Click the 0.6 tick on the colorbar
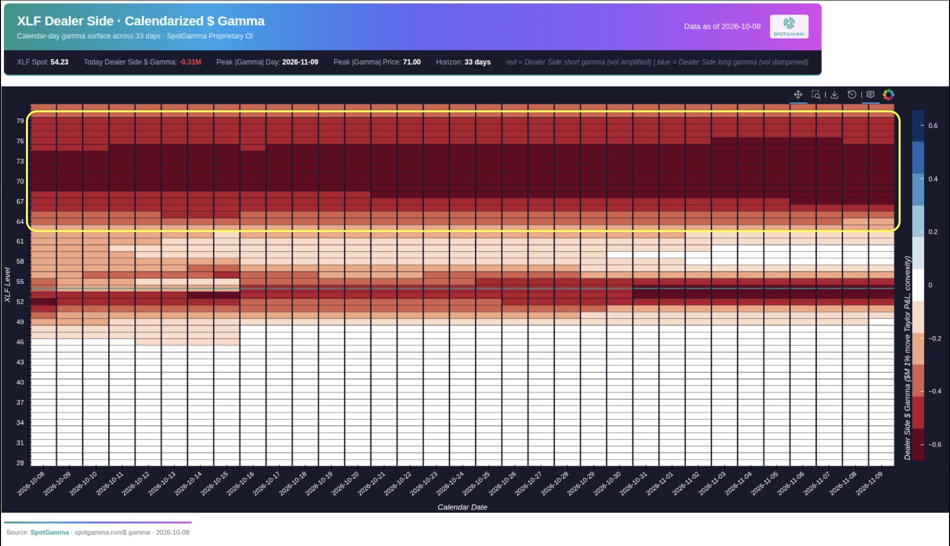The width and height of the screenshot is (950, 546). [933, 126]
